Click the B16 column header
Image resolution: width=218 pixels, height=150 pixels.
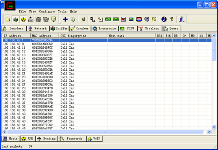tap(168, 36)
